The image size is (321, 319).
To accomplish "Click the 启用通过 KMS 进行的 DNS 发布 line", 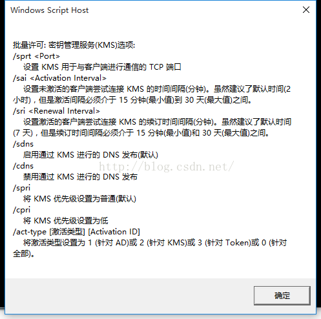I will (x=90, y=155).
